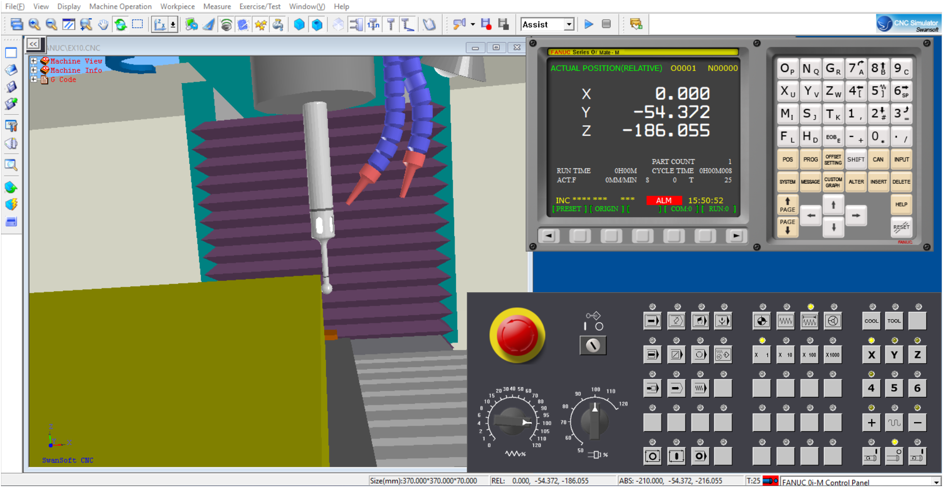Click the MDI mode icon in top row
Viewport: 943px width, 487px height.
point(700,321)
